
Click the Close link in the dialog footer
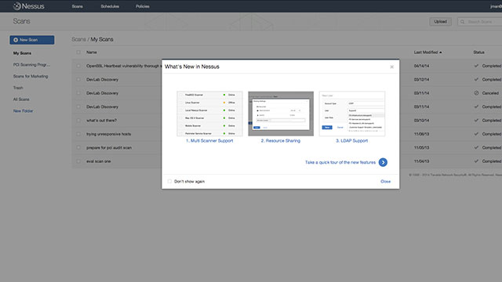click(x=385, y=181)
